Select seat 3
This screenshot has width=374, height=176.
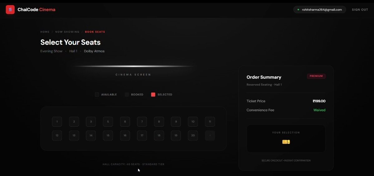tap(91, 122)
